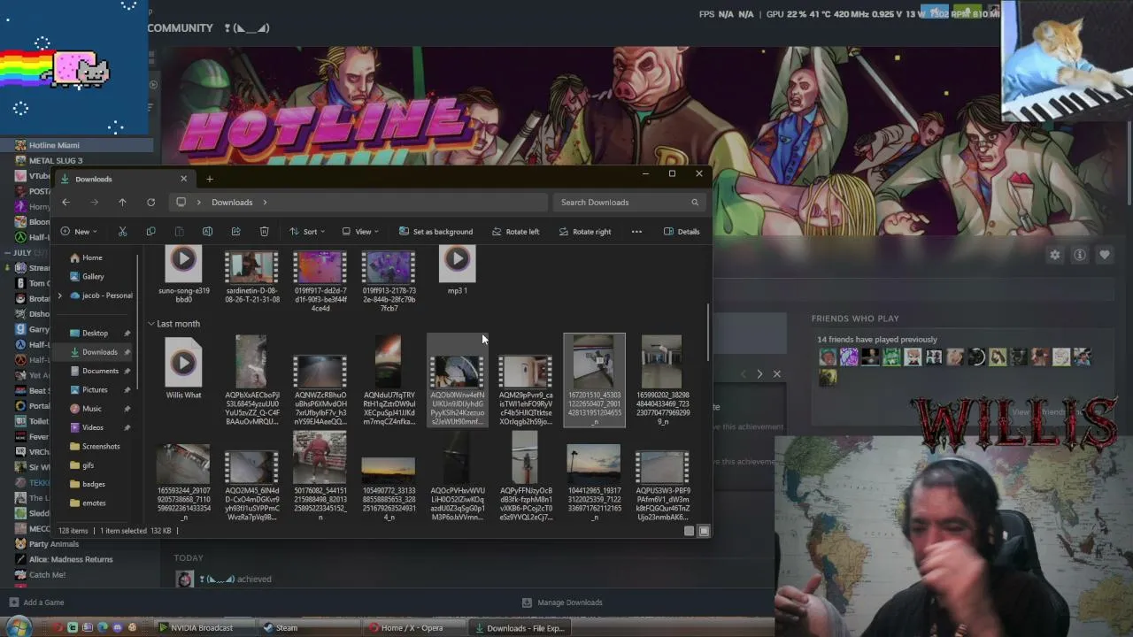Open Home in the navigation pane
1133x637 pixels.
click(x=92, y=257)
